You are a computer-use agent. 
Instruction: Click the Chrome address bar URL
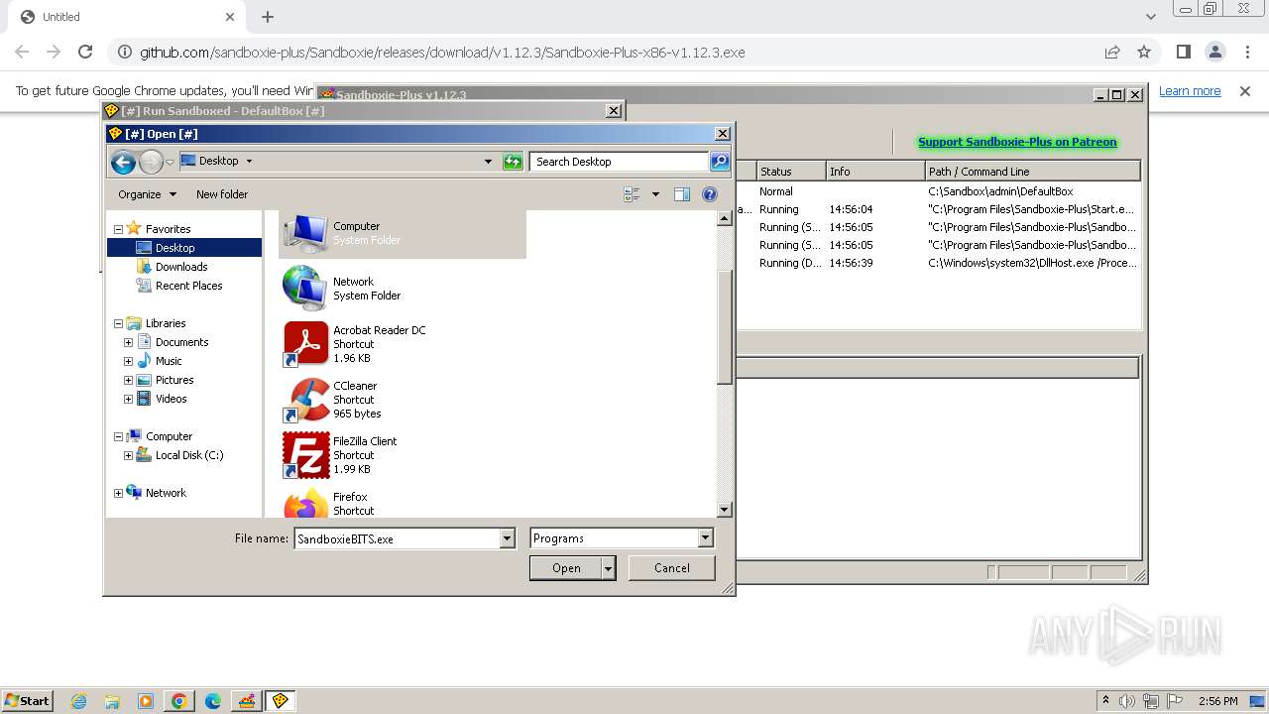(442, 52)
